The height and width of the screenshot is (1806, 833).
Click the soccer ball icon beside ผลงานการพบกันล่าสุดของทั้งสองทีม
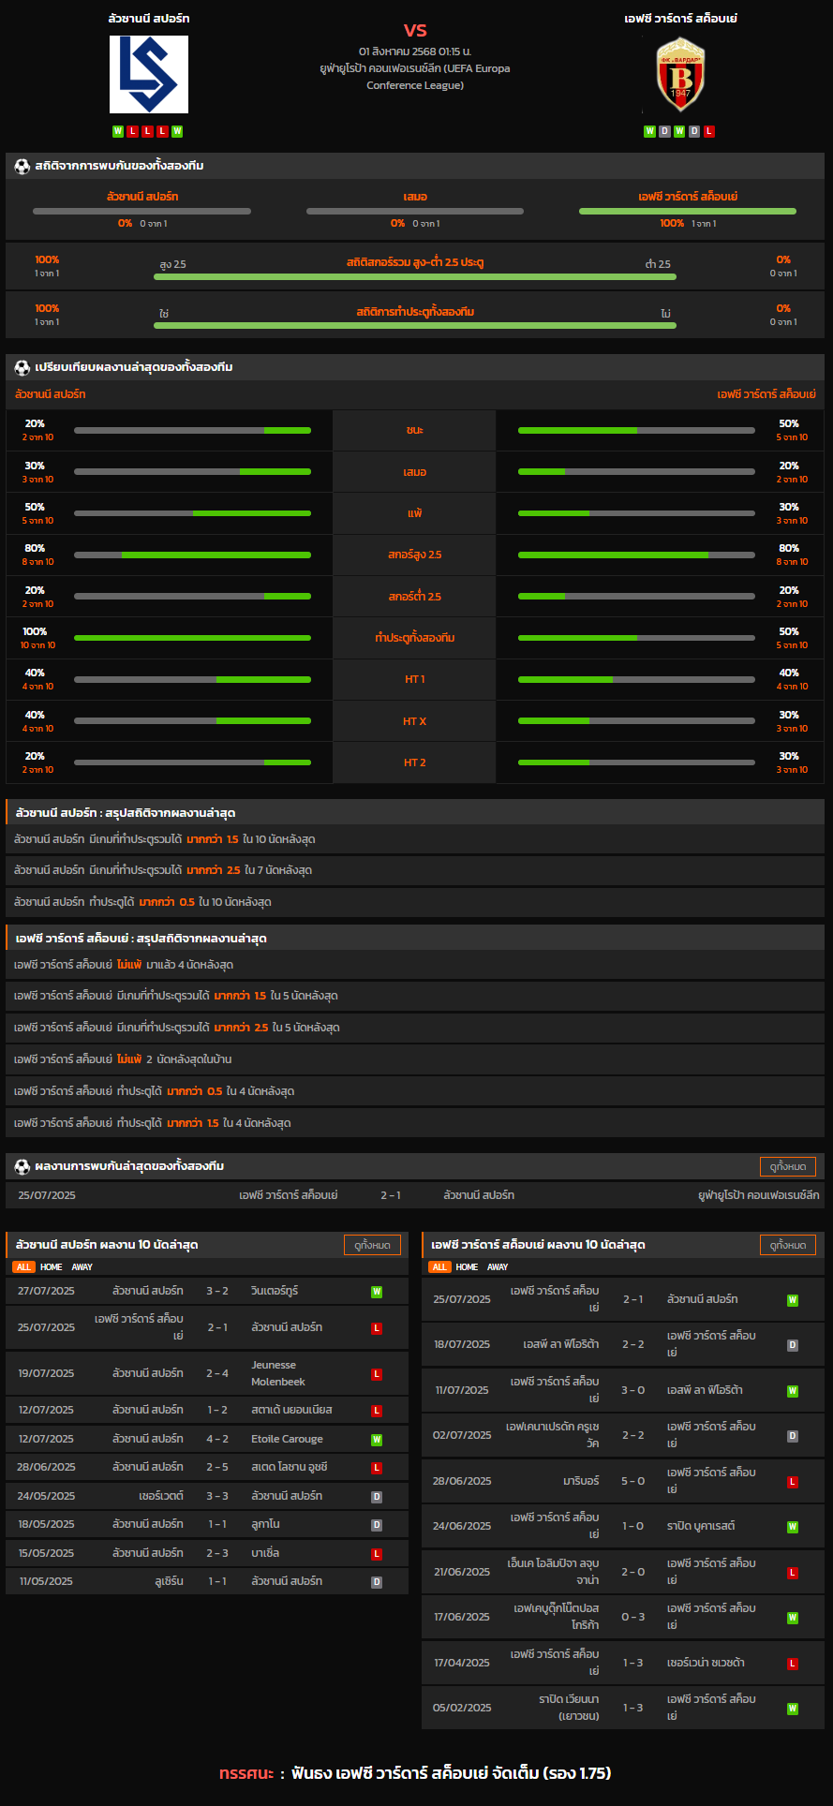click(x=22, y=1166)
